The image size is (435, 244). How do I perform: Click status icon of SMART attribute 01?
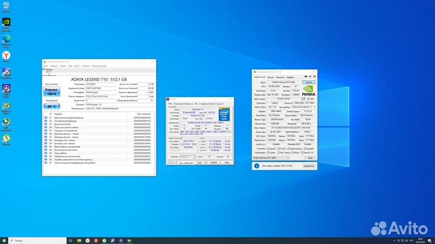point(46,117)
